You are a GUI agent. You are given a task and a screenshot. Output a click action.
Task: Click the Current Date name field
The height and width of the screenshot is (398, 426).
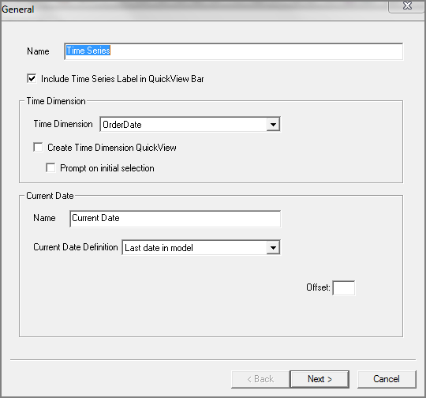pos(175,219)
